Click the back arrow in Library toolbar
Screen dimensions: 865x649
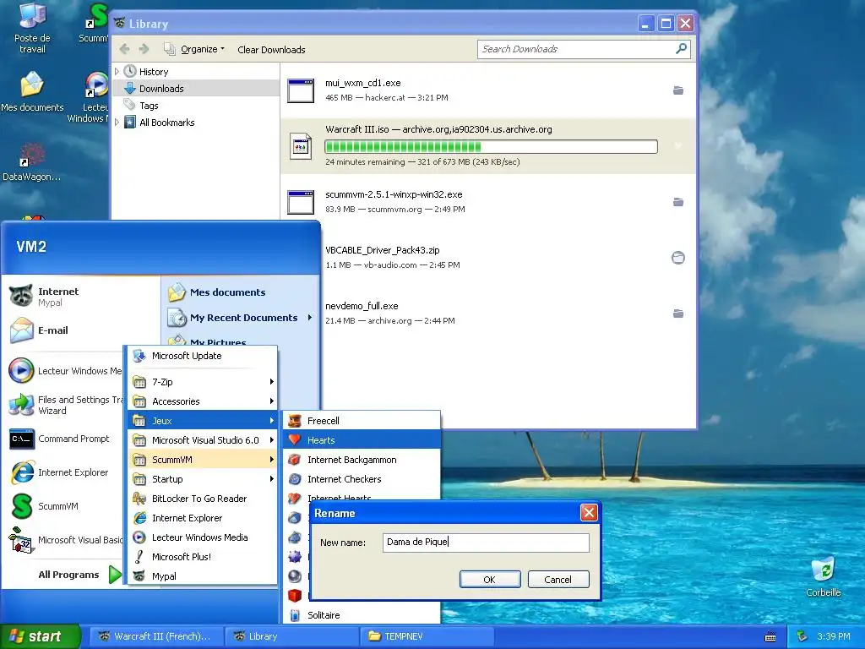125,49
